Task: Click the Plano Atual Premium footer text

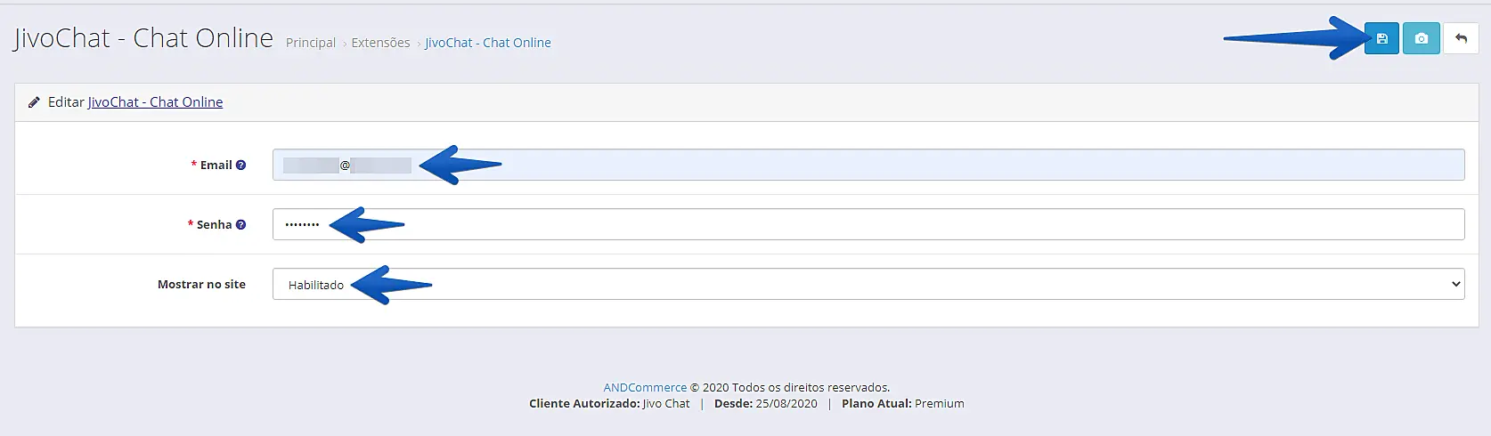Action: [902, 403]
